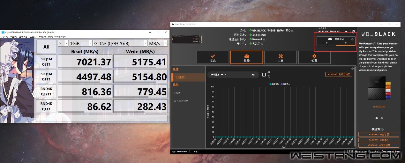Viewport: 405px width, 163px height.
Task: Open the WINDOWS task manager button
Action: (x=339, y=74)
